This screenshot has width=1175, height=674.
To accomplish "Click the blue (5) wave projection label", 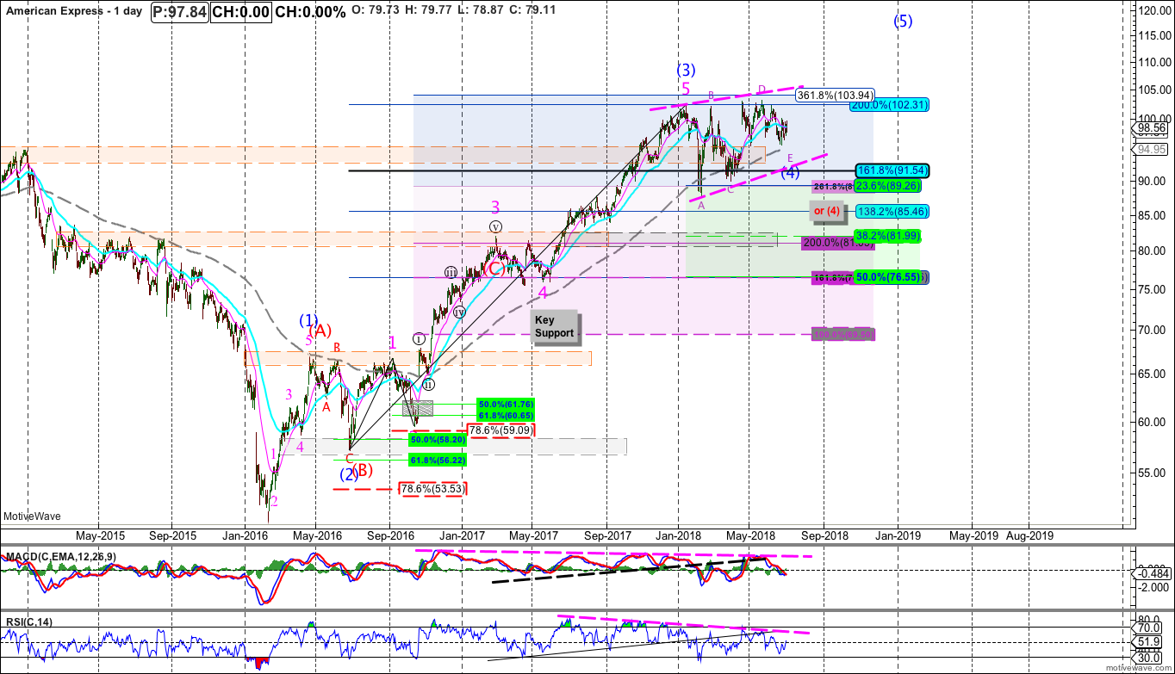I will 902,22.
